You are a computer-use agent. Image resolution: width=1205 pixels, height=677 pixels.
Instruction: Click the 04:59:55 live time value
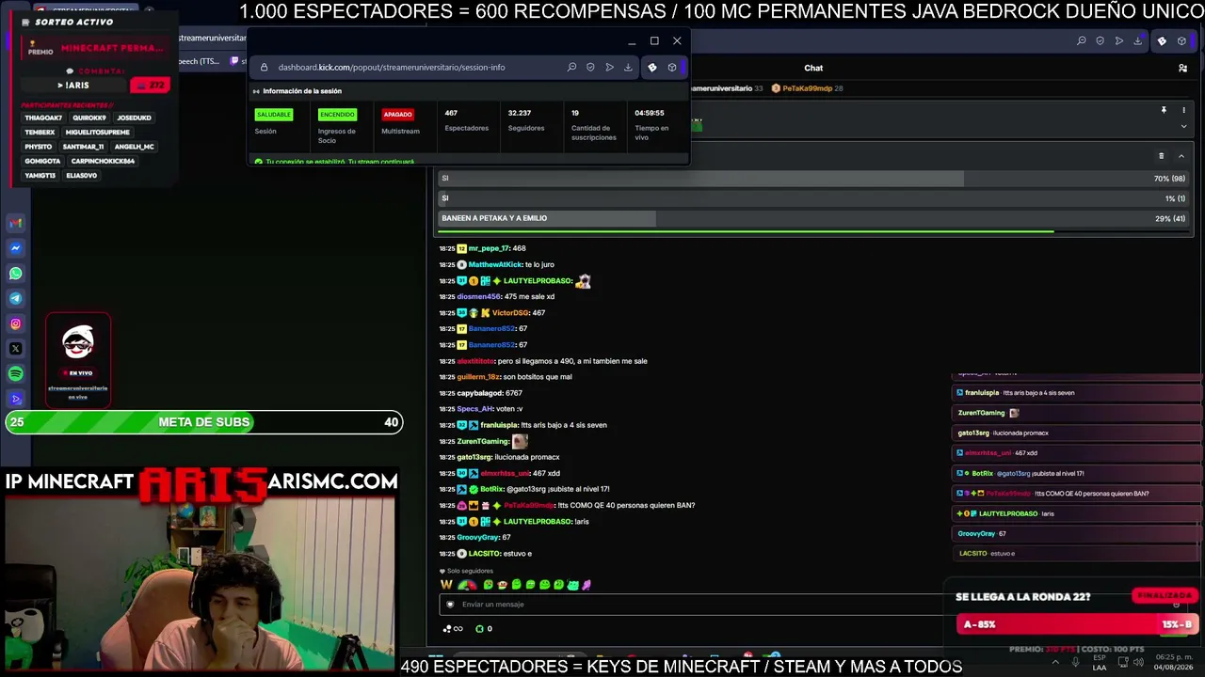click(650, 113)
